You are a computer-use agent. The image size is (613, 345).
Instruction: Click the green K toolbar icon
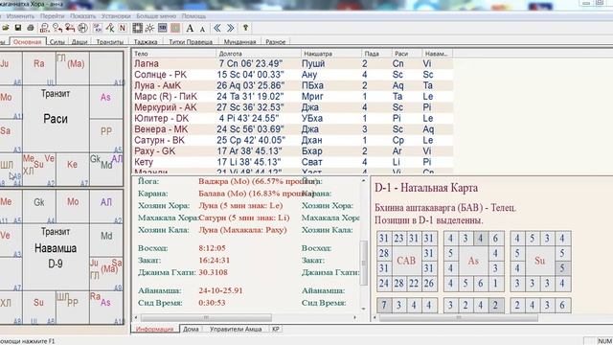(110, 28)
